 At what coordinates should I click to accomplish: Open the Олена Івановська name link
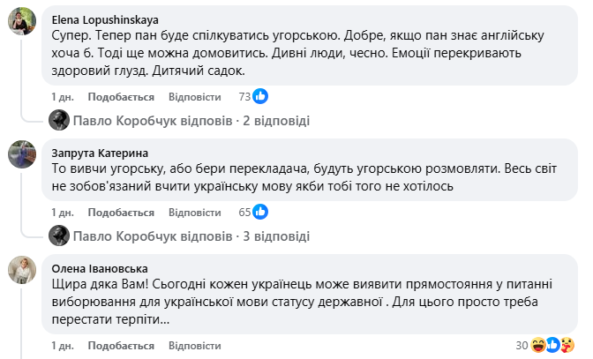[x=100, y=268]
